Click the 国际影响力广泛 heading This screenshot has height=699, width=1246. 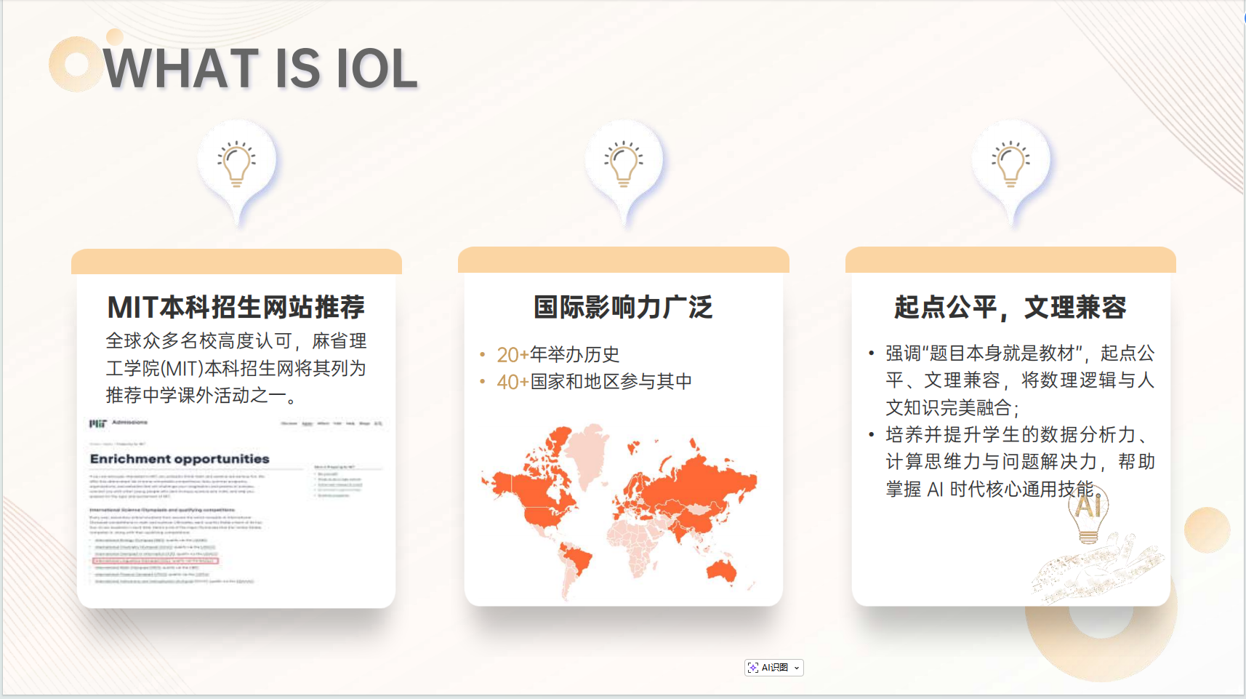623,307
